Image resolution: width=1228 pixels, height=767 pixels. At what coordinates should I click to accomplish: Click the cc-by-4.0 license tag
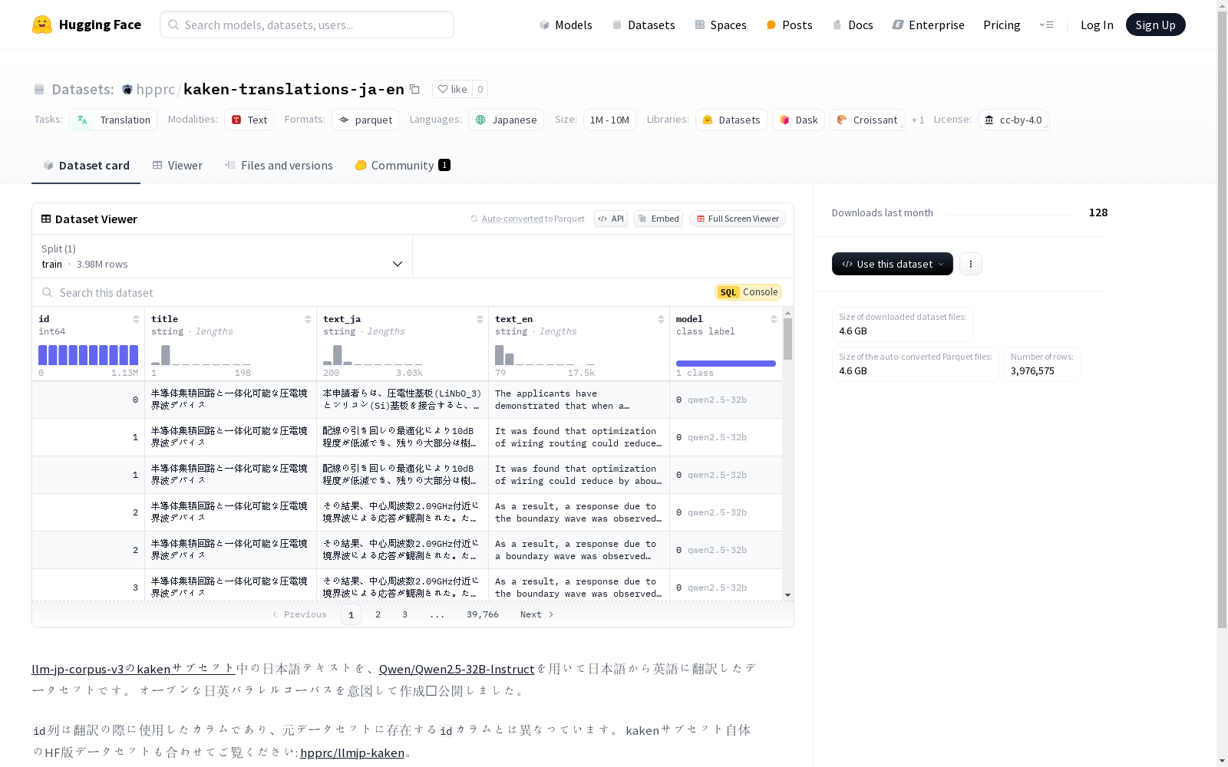1013,120
